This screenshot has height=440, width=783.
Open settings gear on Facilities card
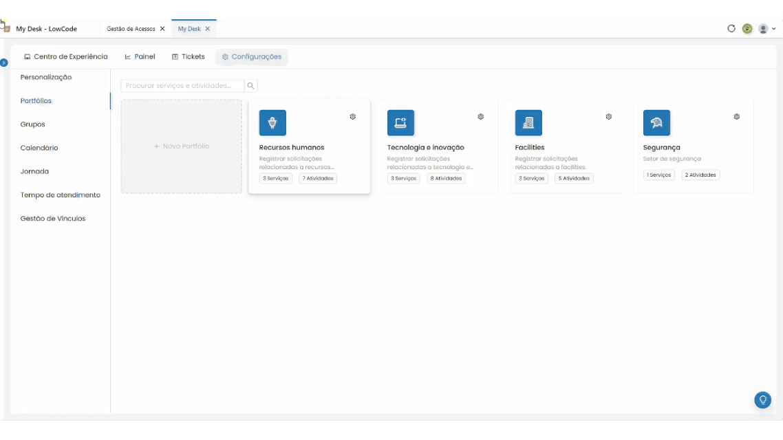pyautogui.click(x=609, y=117)
